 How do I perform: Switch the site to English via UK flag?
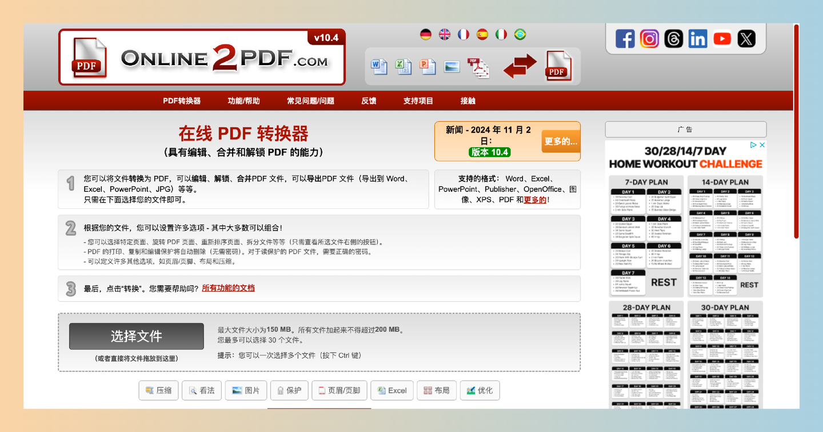[x=444, y=34]
